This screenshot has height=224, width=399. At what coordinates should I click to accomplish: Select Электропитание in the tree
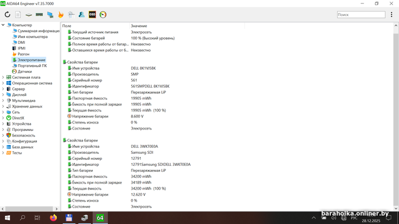click(x=31, y=60)
